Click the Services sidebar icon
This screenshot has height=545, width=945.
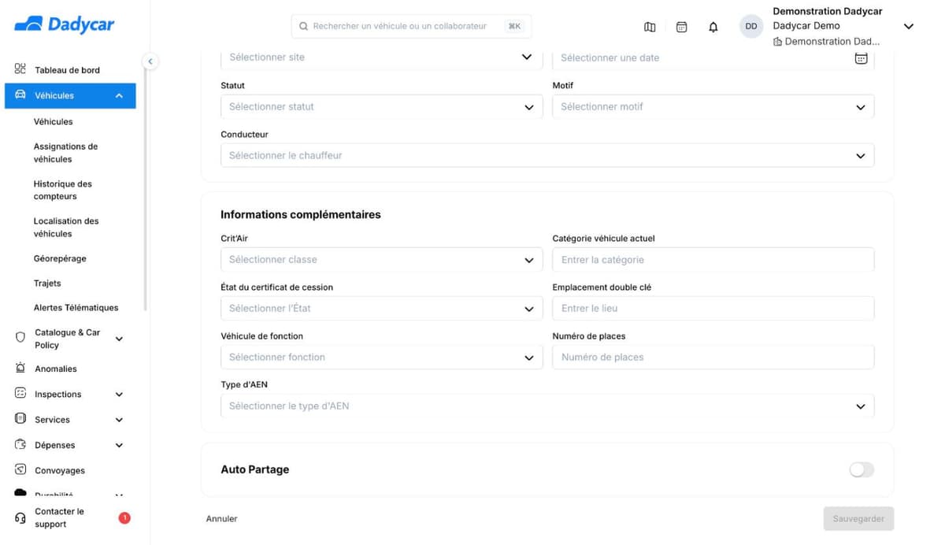point(20,419)
